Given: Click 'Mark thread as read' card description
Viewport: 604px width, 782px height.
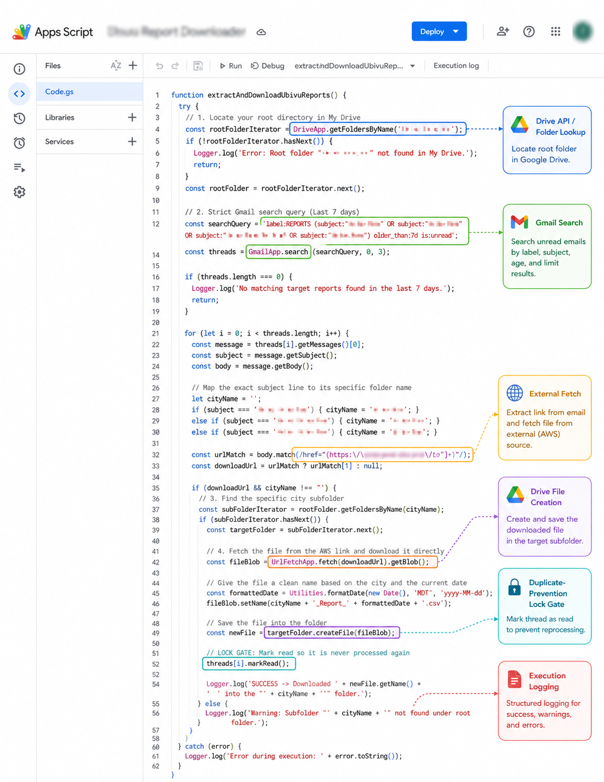Looking at the screenshot, I should pyautogui.click(x=546, y=624).
